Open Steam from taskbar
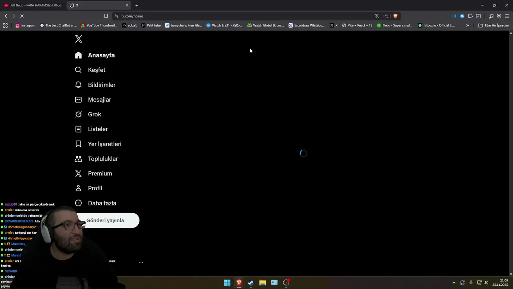Image resolution: width=513 pixels, height=289 pixels. (x=250, y=283)
